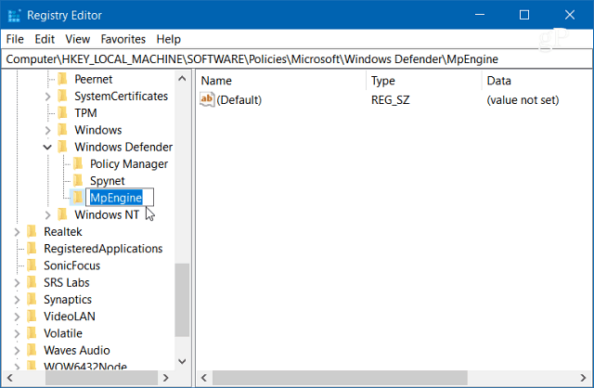Open the Help menu

[x=169, y=39]
